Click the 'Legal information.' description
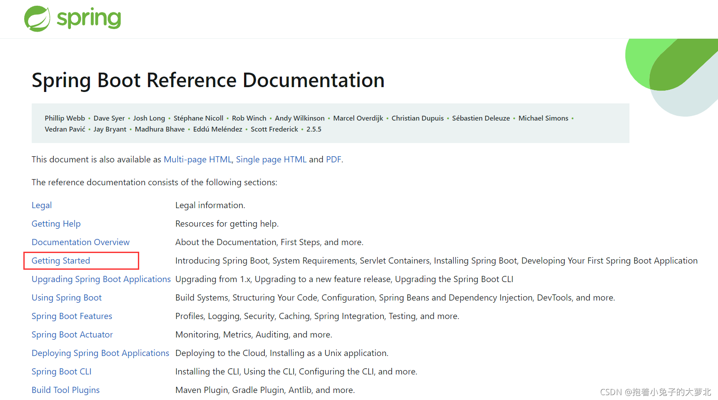Viewport: 718px width, 400px height. 210,206
